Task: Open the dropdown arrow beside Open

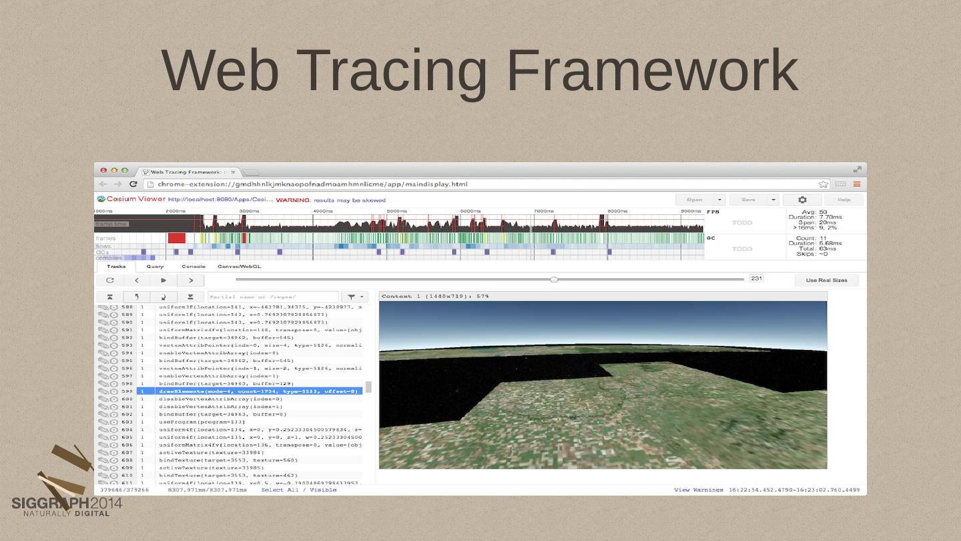Action: click(719, 200)
